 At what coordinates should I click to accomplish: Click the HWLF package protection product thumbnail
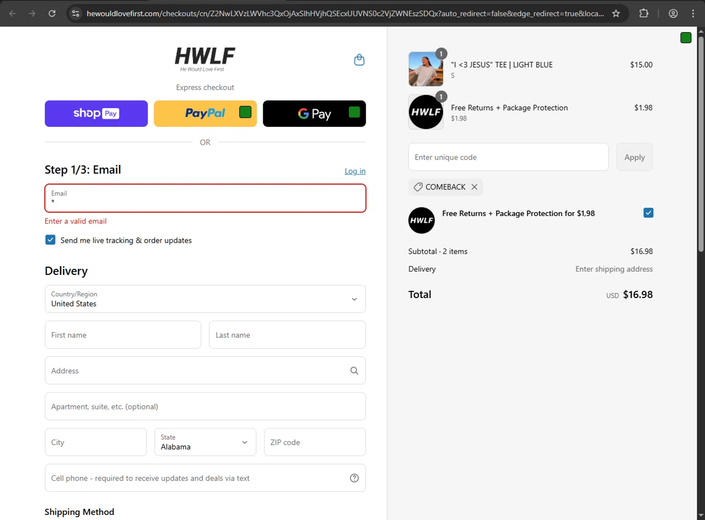[426, 112]
